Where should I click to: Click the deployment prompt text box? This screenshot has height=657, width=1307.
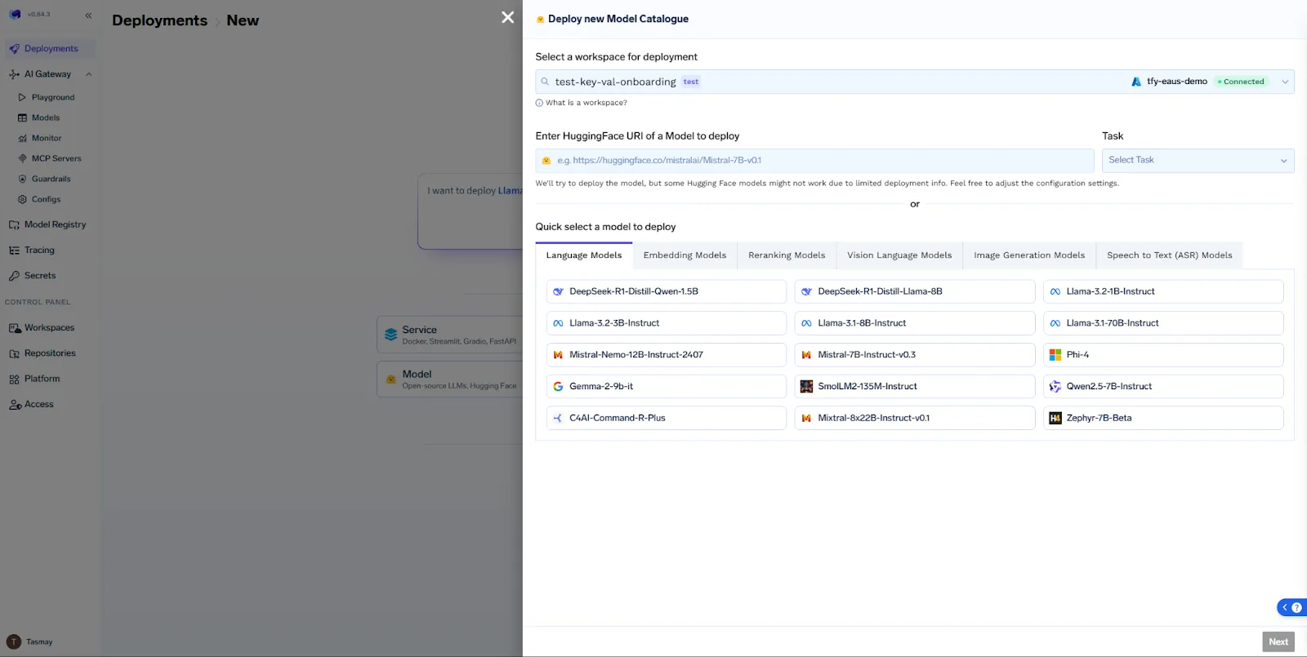471,211
